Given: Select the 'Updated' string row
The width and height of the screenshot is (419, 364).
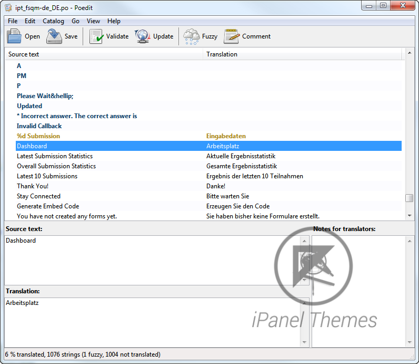Looking at the screenshot, I should pos(208,106).
